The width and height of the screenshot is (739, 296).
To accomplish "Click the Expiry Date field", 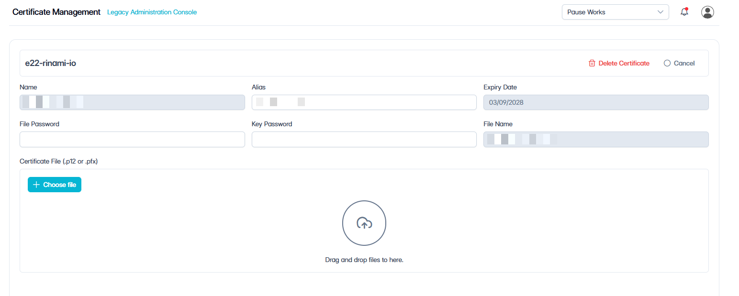I will click(596, 102).
